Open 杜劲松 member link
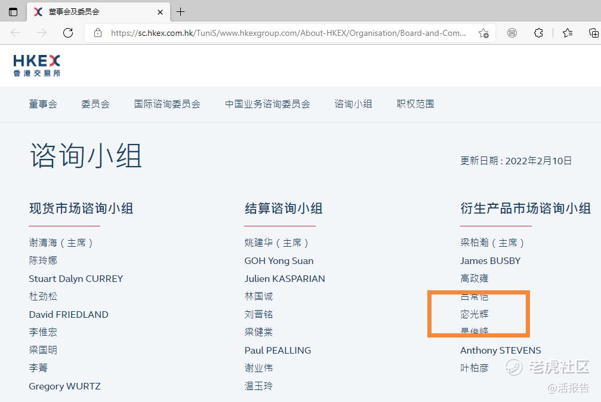This screenshot has height=402, width=601. (x=43, y=296)
